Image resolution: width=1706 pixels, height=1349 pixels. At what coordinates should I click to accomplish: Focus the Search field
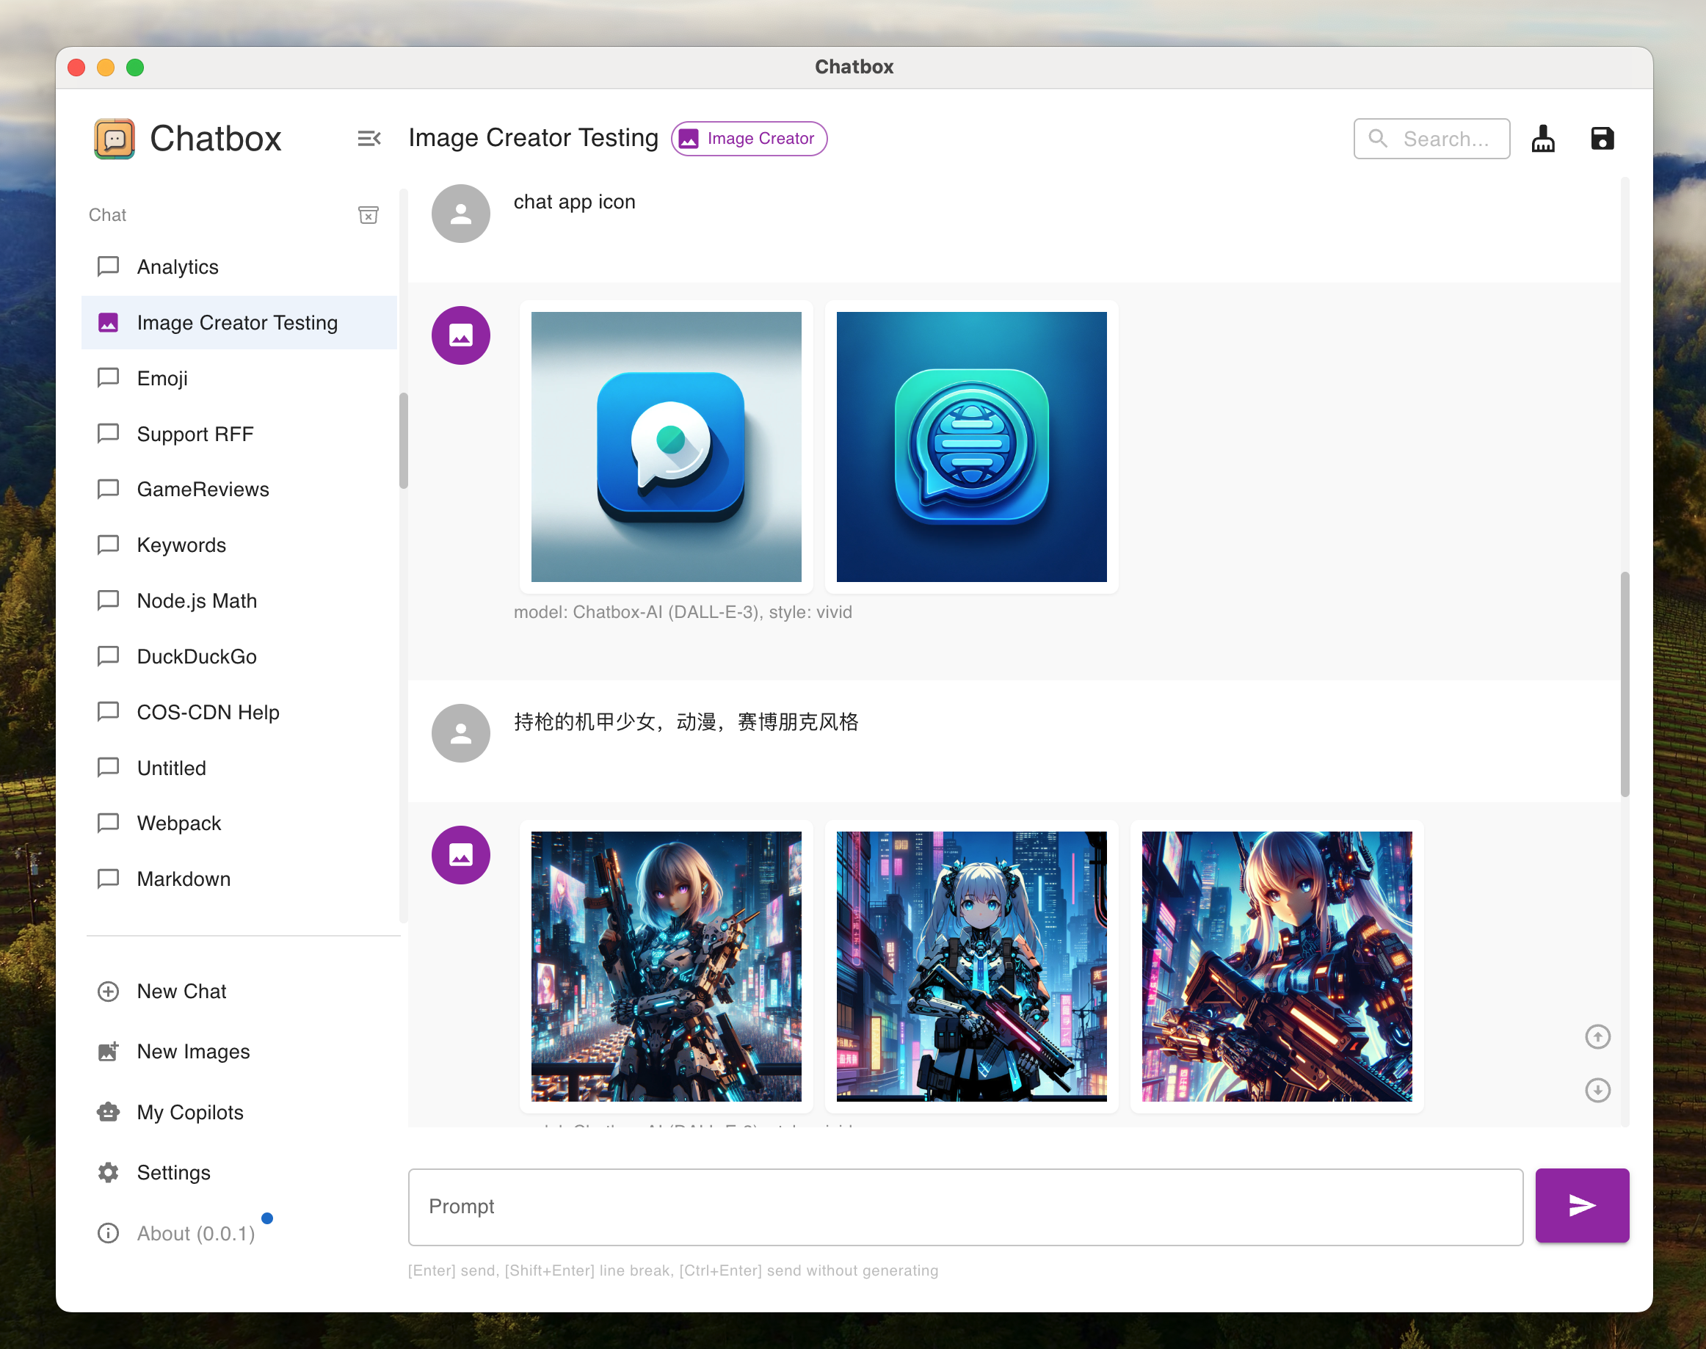(1431, 138)
